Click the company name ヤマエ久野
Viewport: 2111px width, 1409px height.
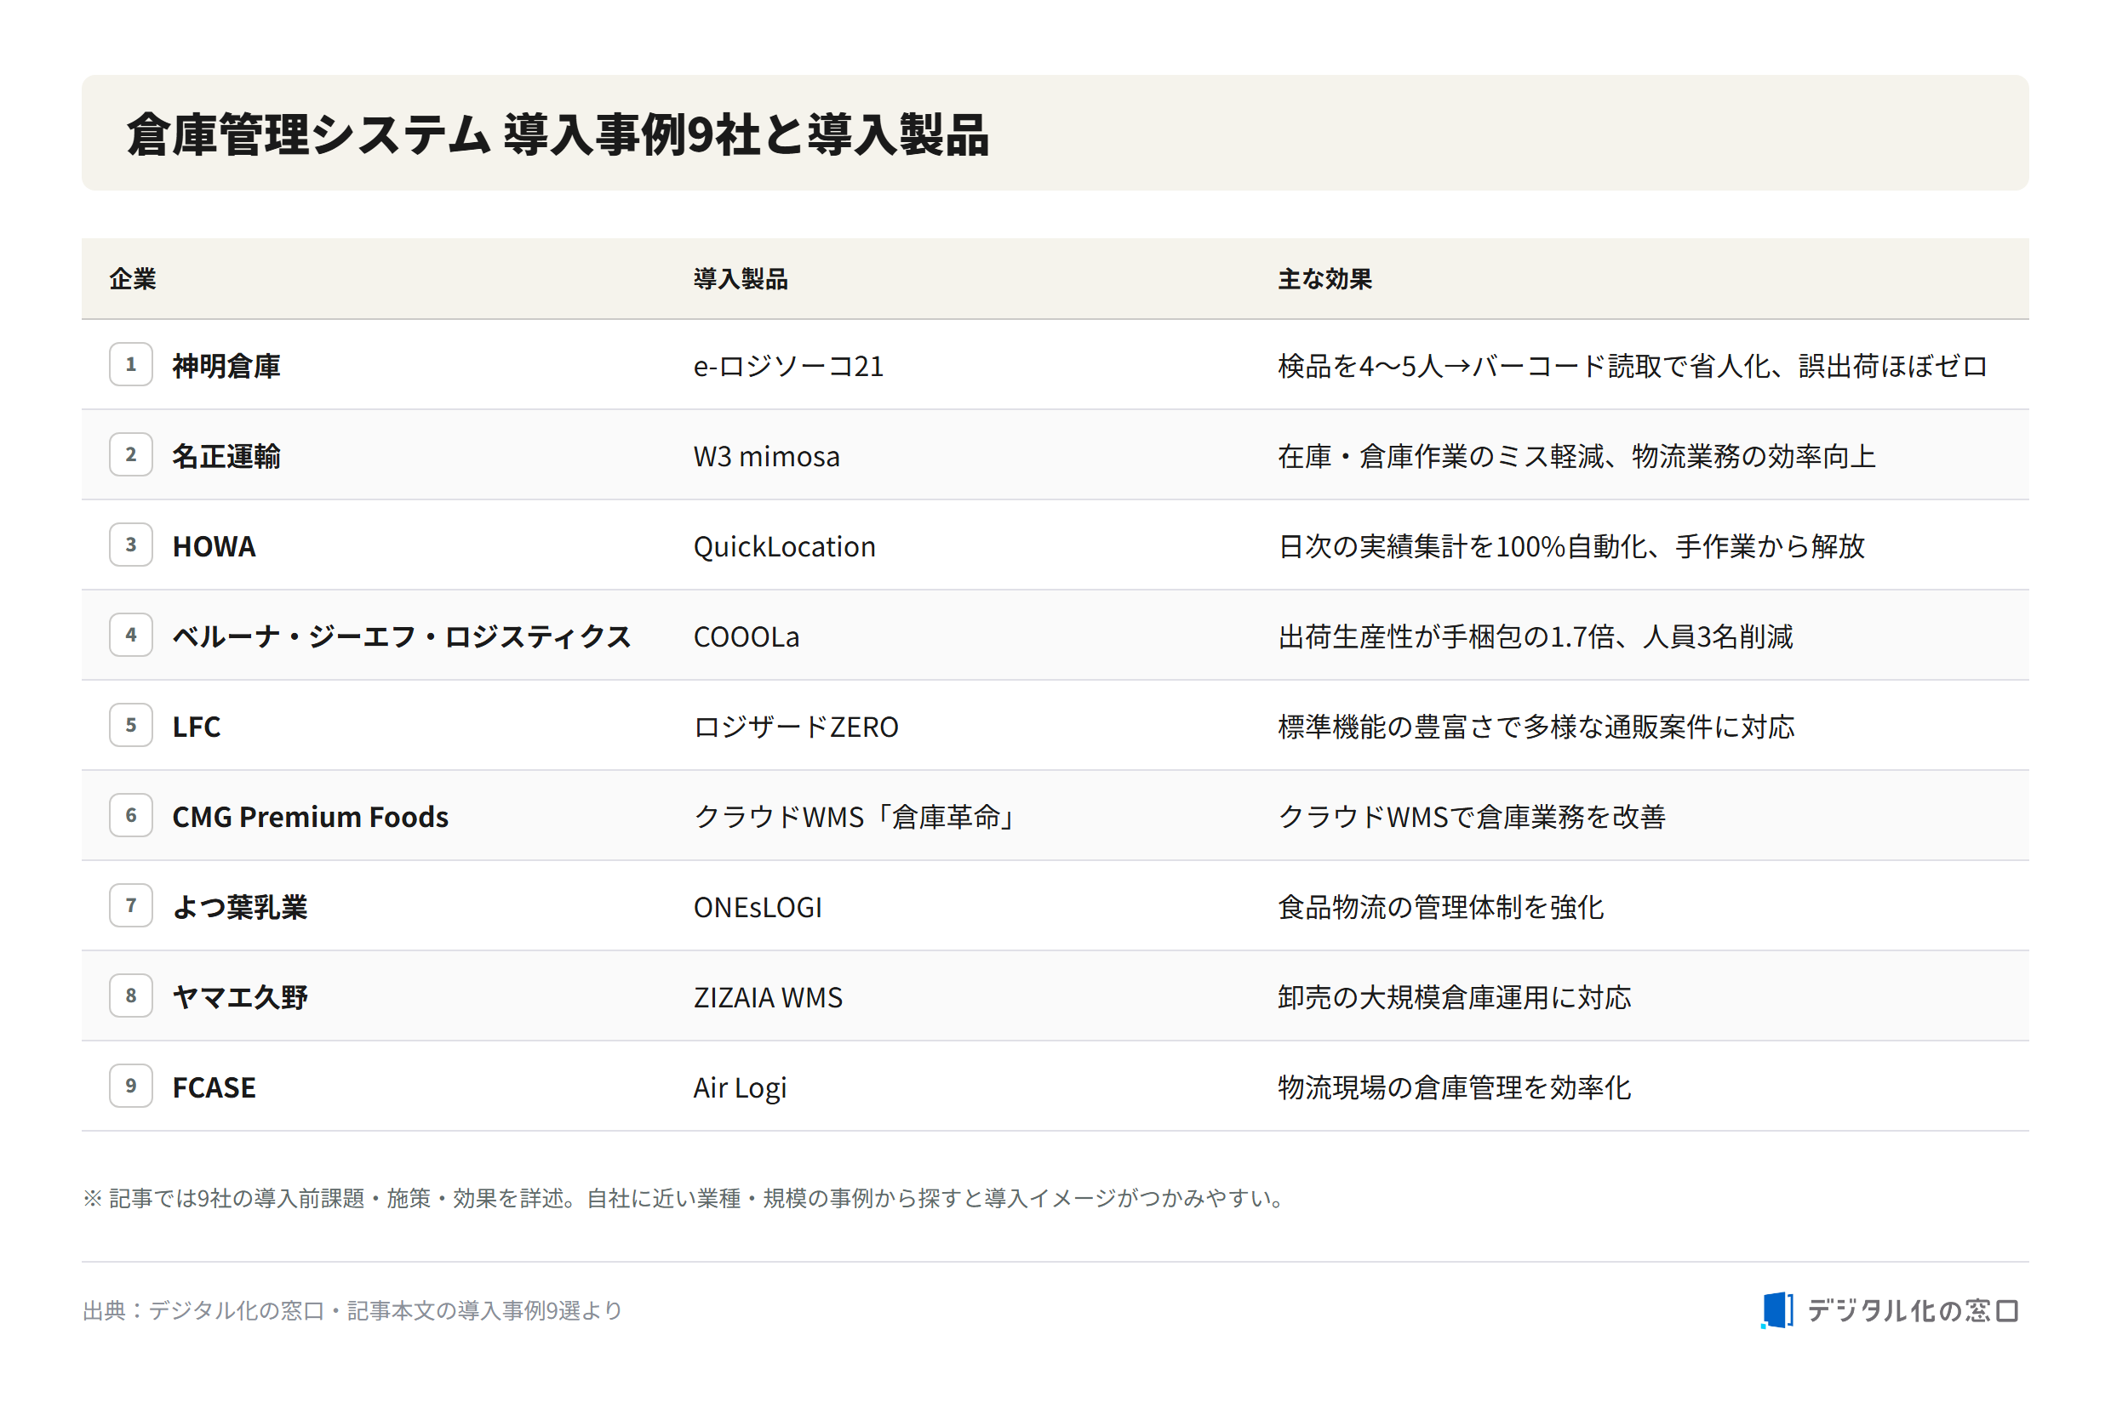(240, 997)
